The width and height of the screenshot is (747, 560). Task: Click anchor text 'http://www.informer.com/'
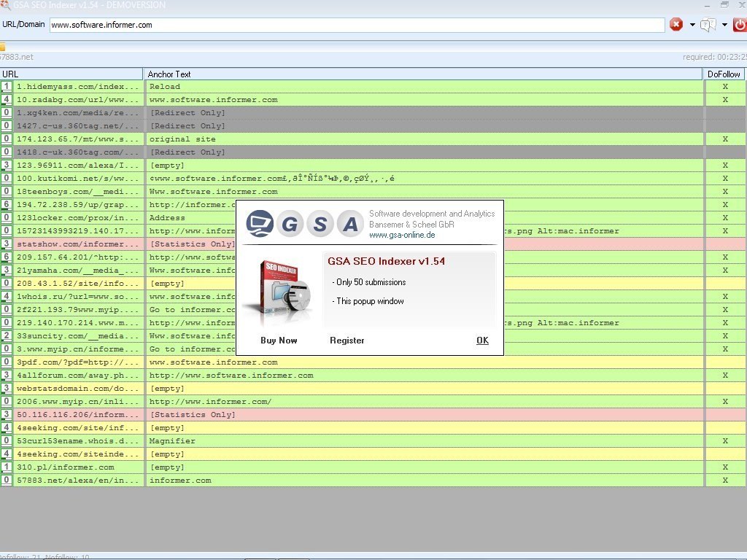[211, 402]
